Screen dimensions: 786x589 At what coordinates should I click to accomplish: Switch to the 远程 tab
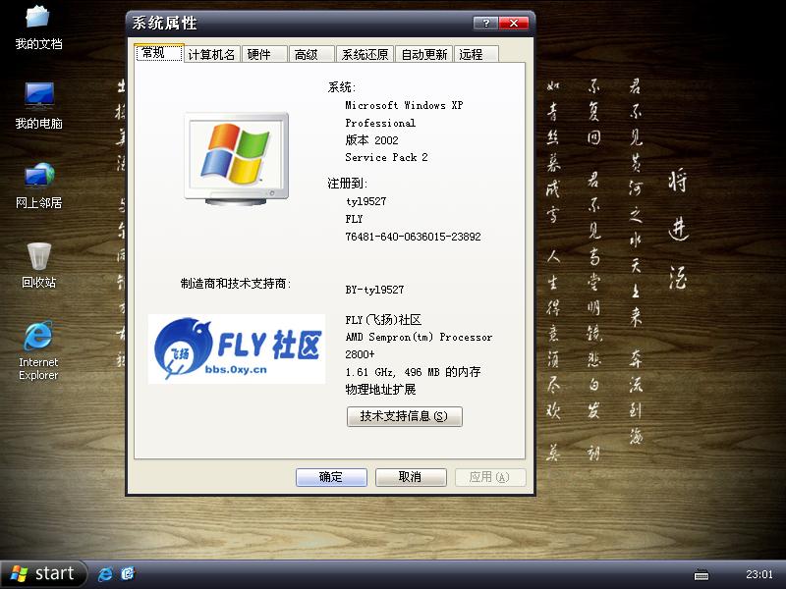tap(477, 54)
